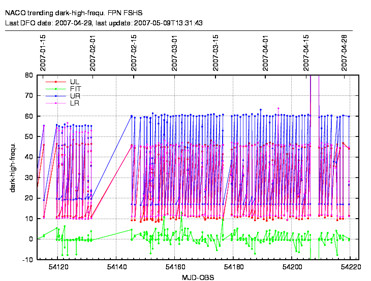Click the 2007-04-28 date label
This screenshot has height=281, width=371.
(344, 53)
